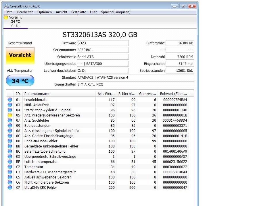Click the Gesamtzustand label
Image resolution: width=276 pixels, height=206 pixels.
pos(20,43)
